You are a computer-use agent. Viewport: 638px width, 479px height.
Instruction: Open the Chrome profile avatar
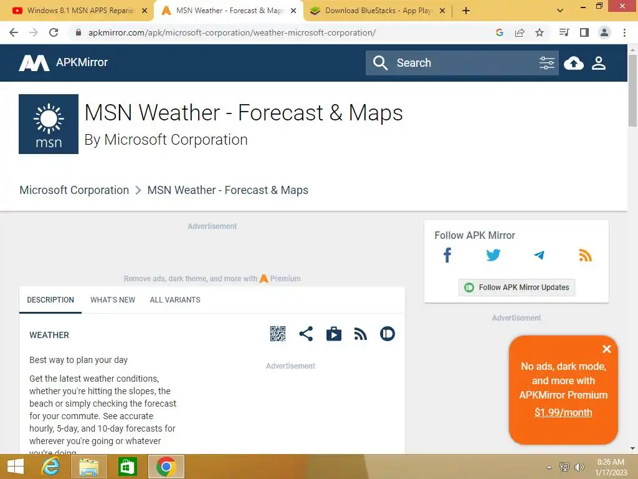(x=604, y=32)
